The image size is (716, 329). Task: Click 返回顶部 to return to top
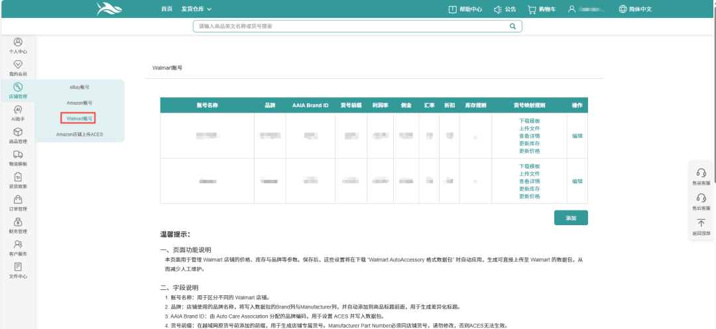tap(701, 224)
